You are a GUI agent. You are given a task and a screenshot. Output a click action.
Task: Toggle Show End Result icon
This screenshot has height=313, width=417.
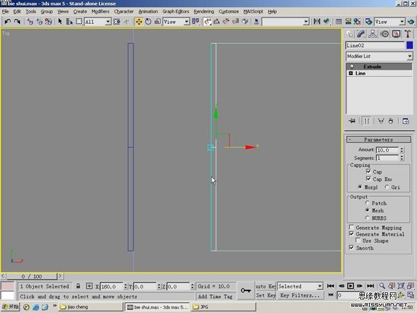[367, 121]
